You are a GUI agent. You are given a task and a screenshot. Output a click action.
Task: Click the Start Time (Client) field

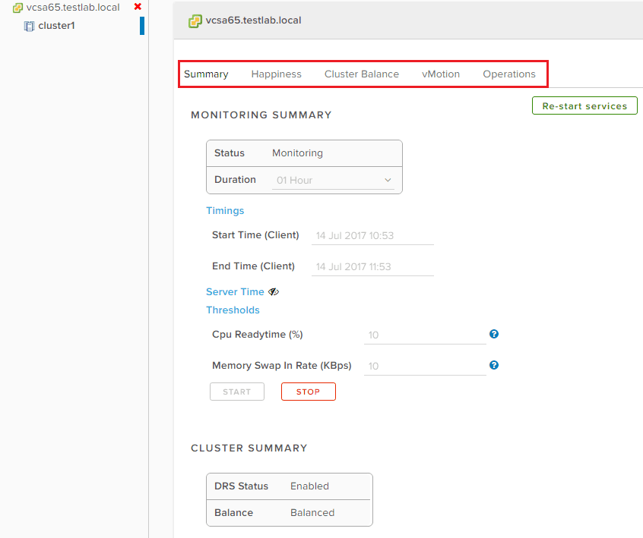372,235
